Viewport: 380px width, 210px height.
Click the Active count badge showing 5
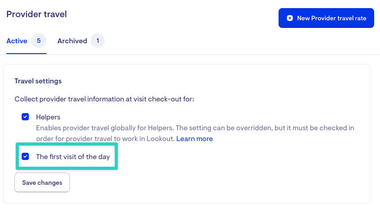[39, 41]
